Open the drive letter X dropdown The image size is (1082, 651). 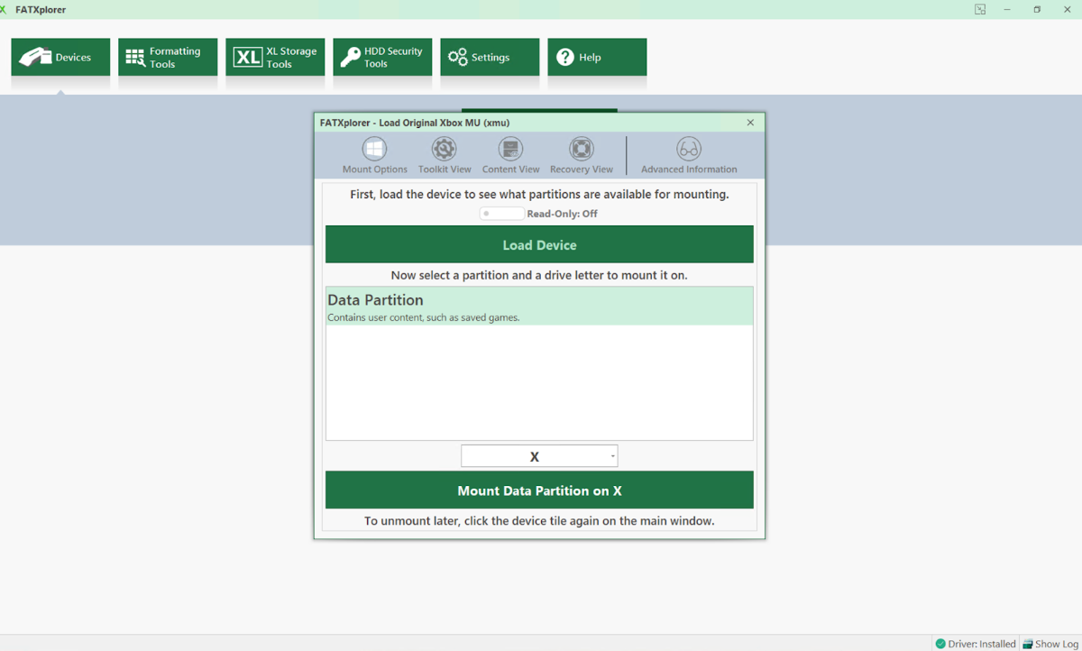click(539, 456)
